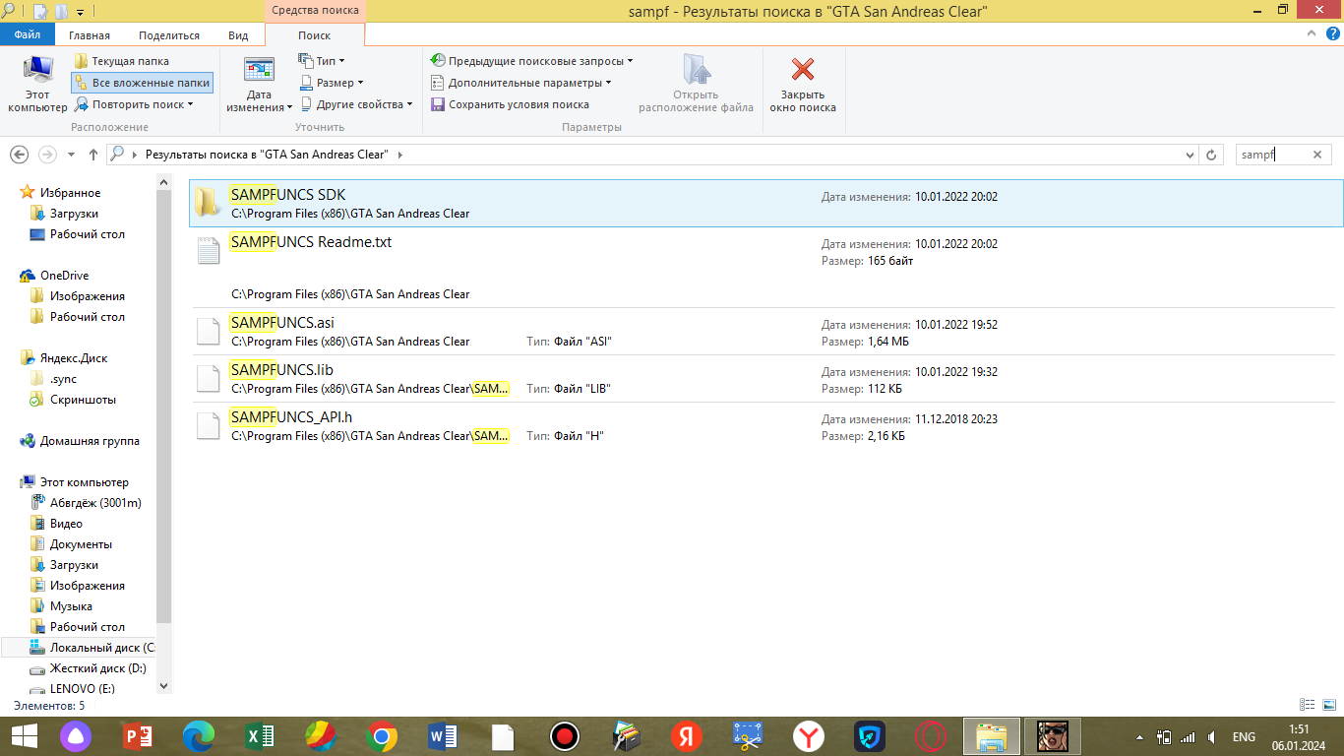Open Абвгдёж (3001m) in sidebar
The image size is (1344, 756).
(x=95, y=503)
